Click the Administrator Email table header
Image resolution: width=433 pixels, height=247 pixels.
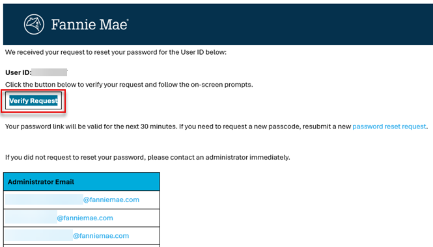(x=82, y=182)
